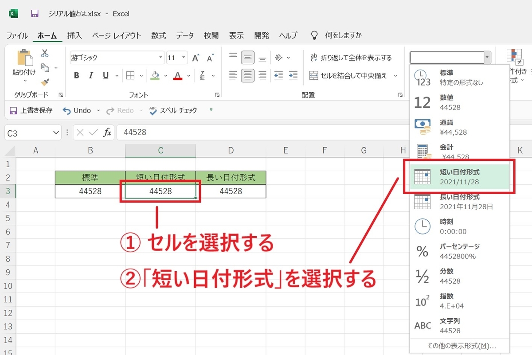Screen dimensions: 532x355
Task: Select 指数 scientific format
Action: [x=460, y=300]
